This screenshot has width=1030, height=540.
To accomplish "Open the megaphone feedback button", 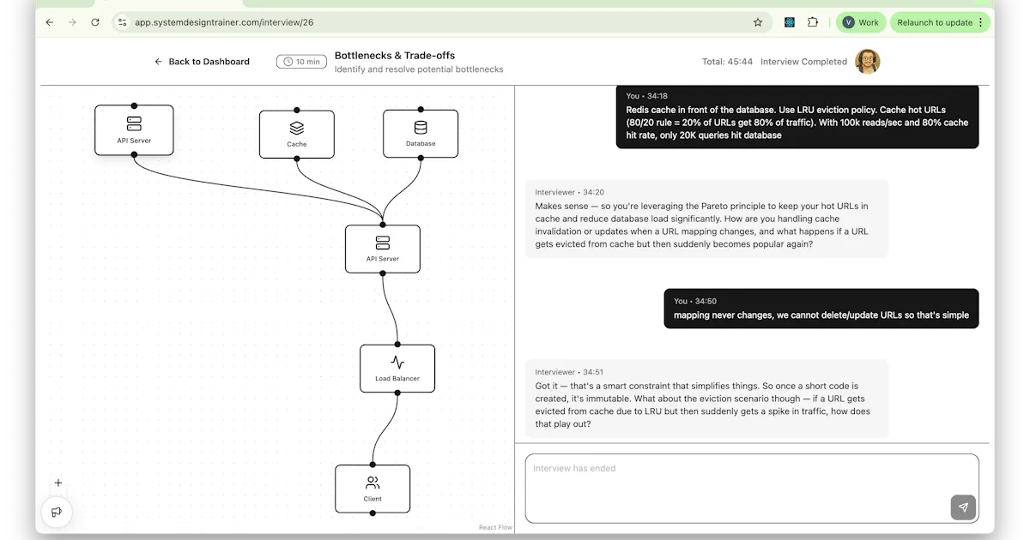I will point(57,512).
